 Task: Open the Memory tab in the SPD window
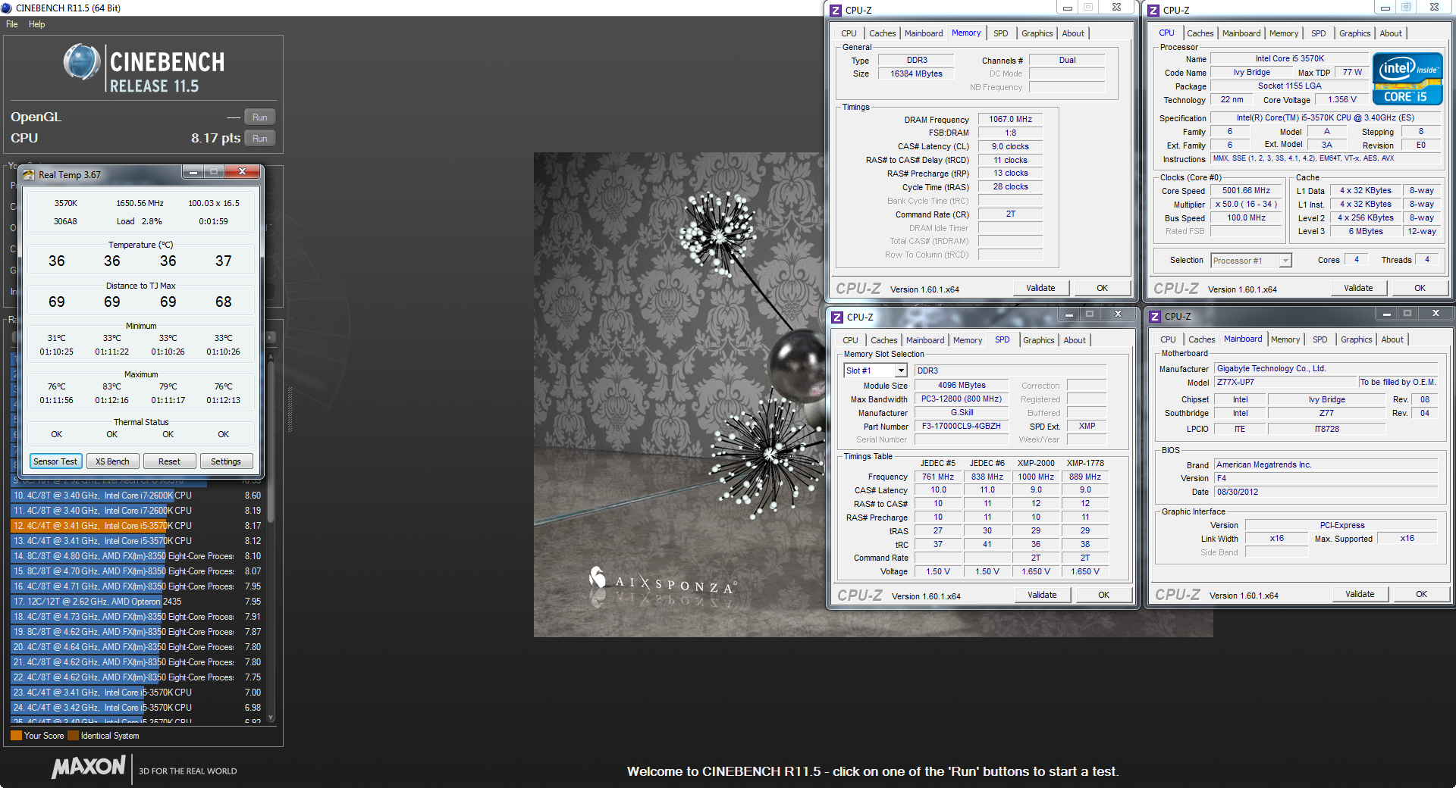[967, 340]
